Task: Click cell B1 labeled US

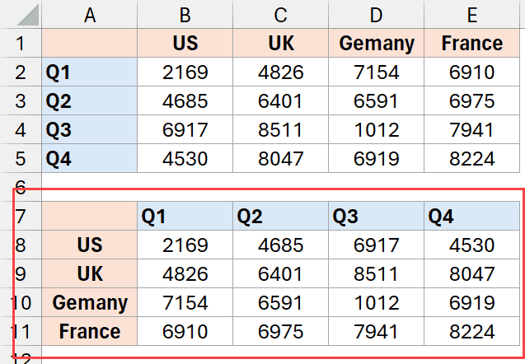Action: (x=185, y=44)
